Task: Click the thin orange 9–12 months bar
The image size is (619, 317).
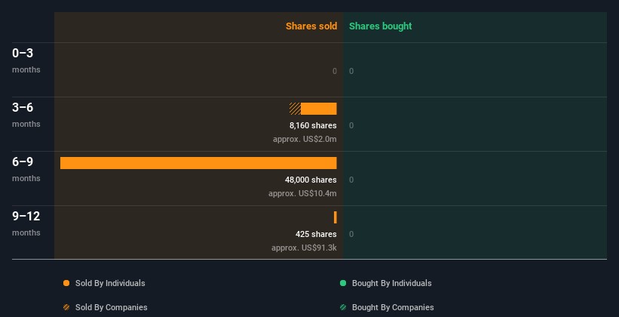Action: pyautogui.click(x=336, y=217)
